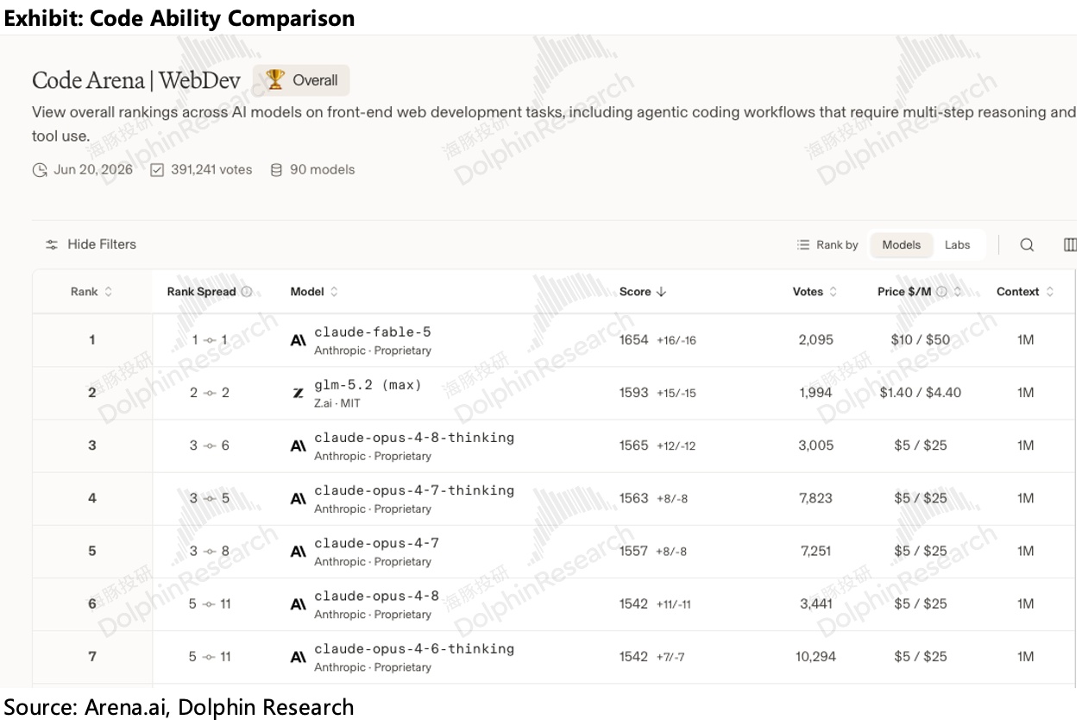
Task: Click rank spread 3 to 6 cell
Action: point(210,445)
